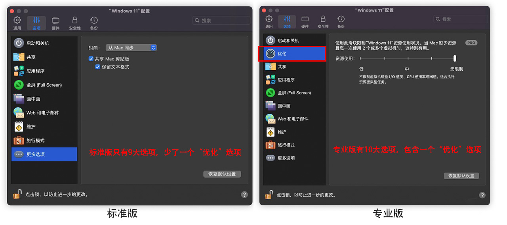Open 安全性 tab in standard edition window
The height and width of the screenshot is (225, 507).
(74, 23)
